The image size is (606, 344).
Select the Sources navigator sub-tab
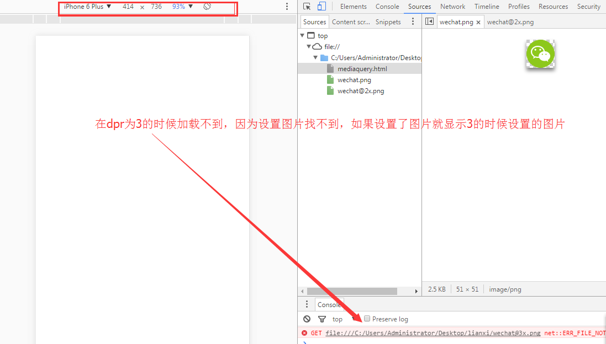coord(314,22)
